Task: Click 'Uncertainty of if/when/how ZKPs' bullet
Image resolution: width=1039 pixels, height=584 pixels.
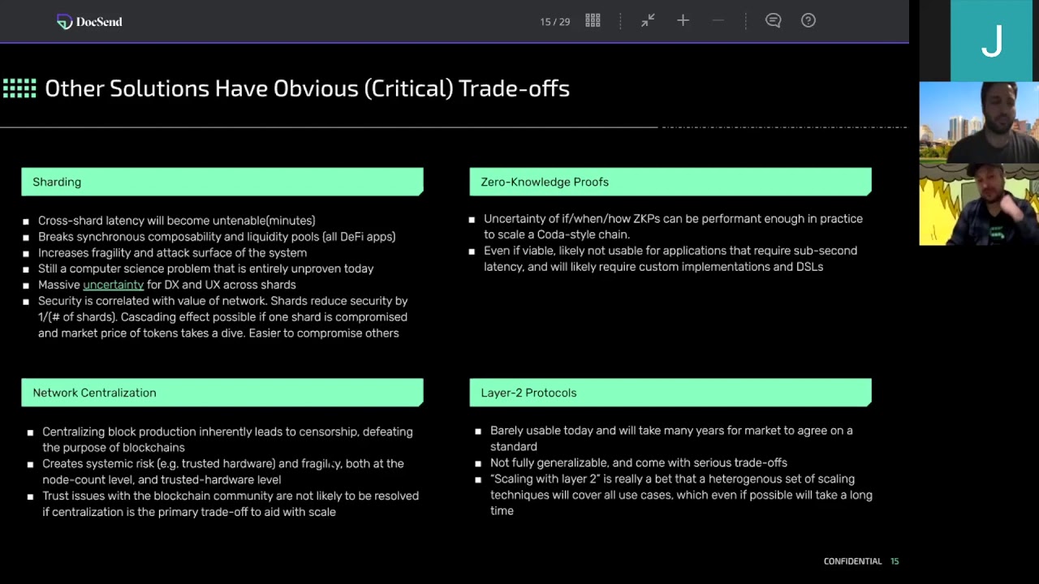Action: (x=673, y=226)
